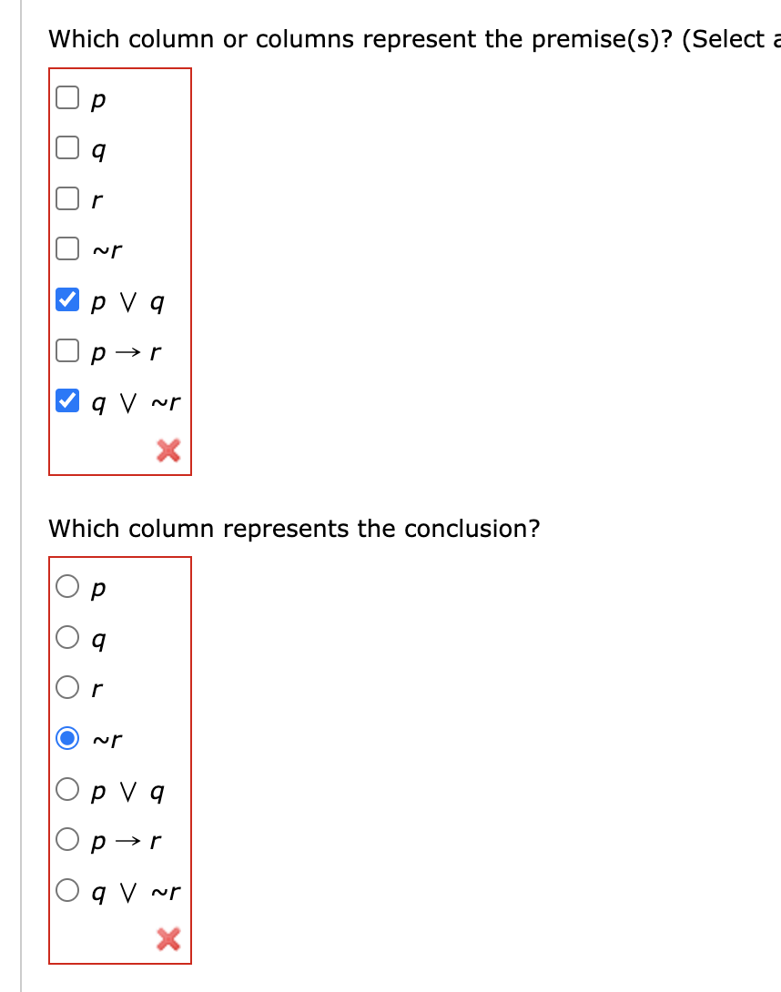Check the p → r premise checkbox
Viewport: 781px width, 992px height.
click(66, 350)
